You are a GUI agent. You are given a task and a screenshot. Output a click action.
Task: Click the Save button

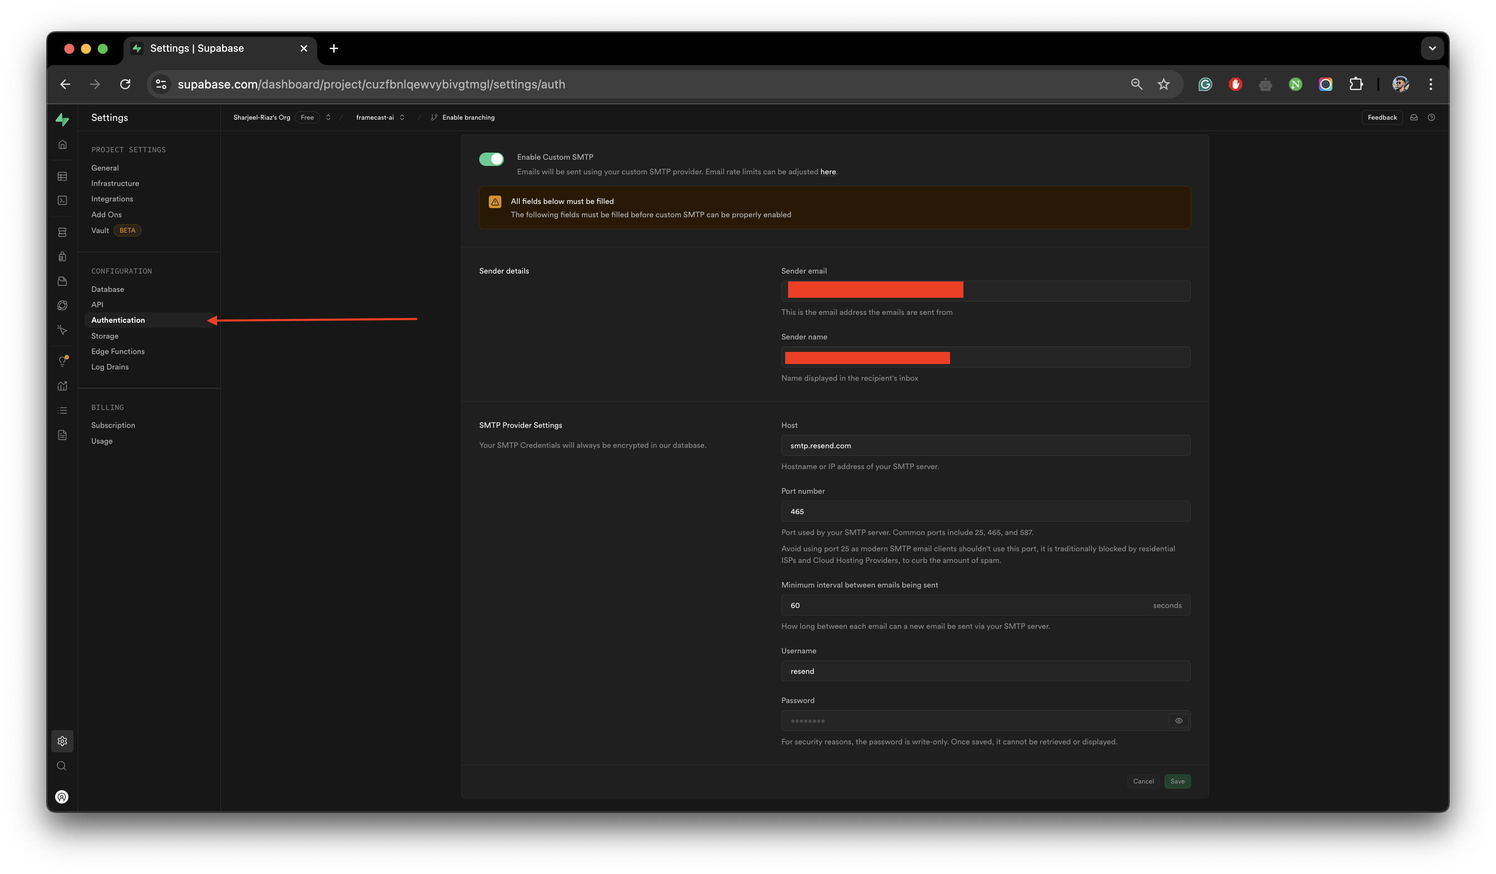click(1178, 780)
